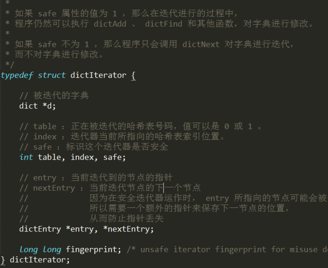The height and width of the screenshot is (268, 328).
Task: Click dictFind in the top comment
Action: click(164, 24)
